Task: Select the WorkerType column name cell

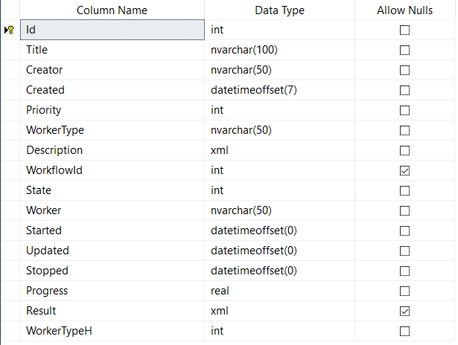Action: (x=112, y=131)
